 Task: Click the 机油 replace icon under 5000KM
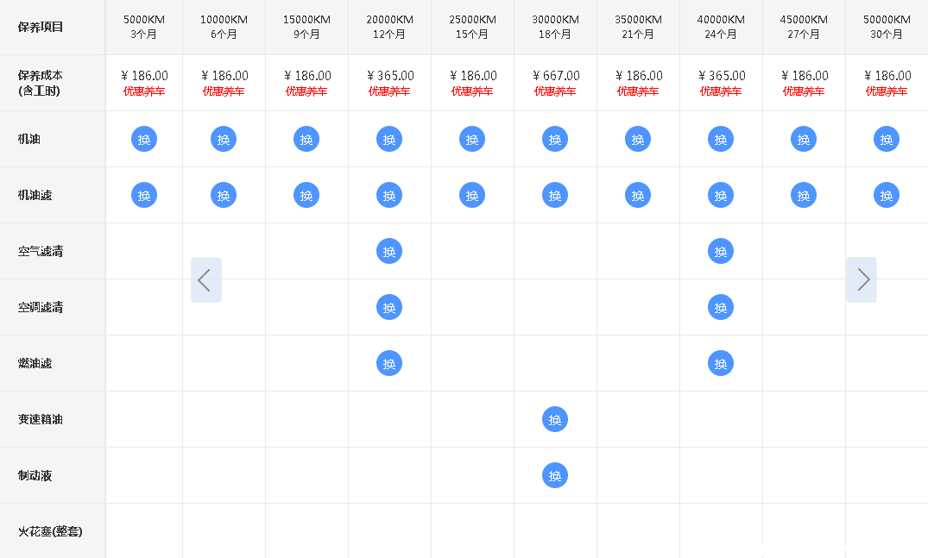pyautogui.click(x=144, y=139)
